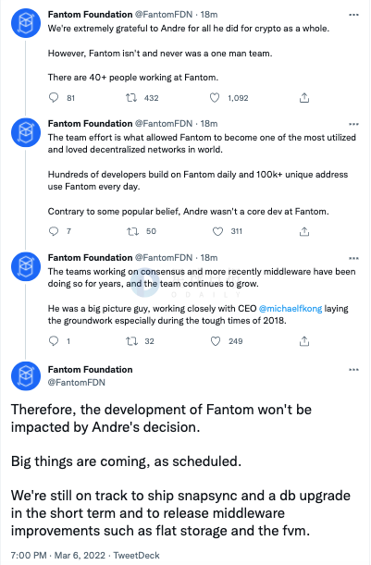Like the tweet with 249 likes
The image size is (371, 565).
coord(216,341)
